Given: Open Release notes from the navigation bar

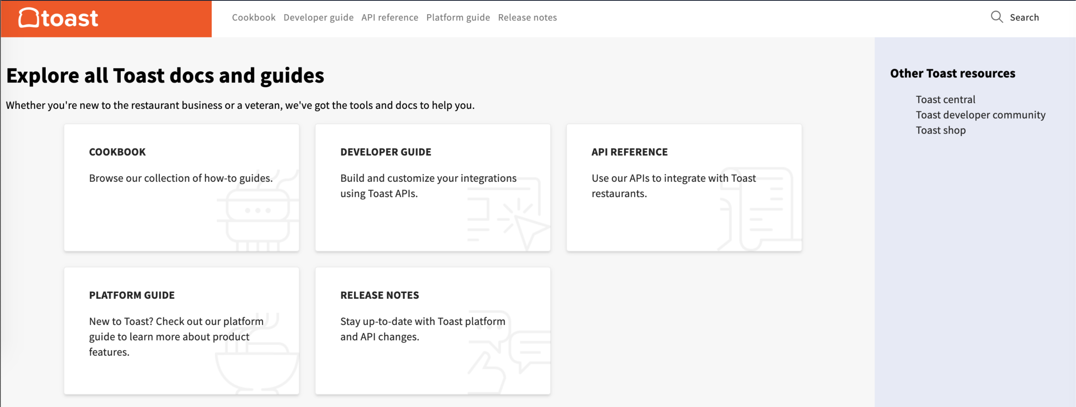Looking at the screenshot, I should coord(527,17).
